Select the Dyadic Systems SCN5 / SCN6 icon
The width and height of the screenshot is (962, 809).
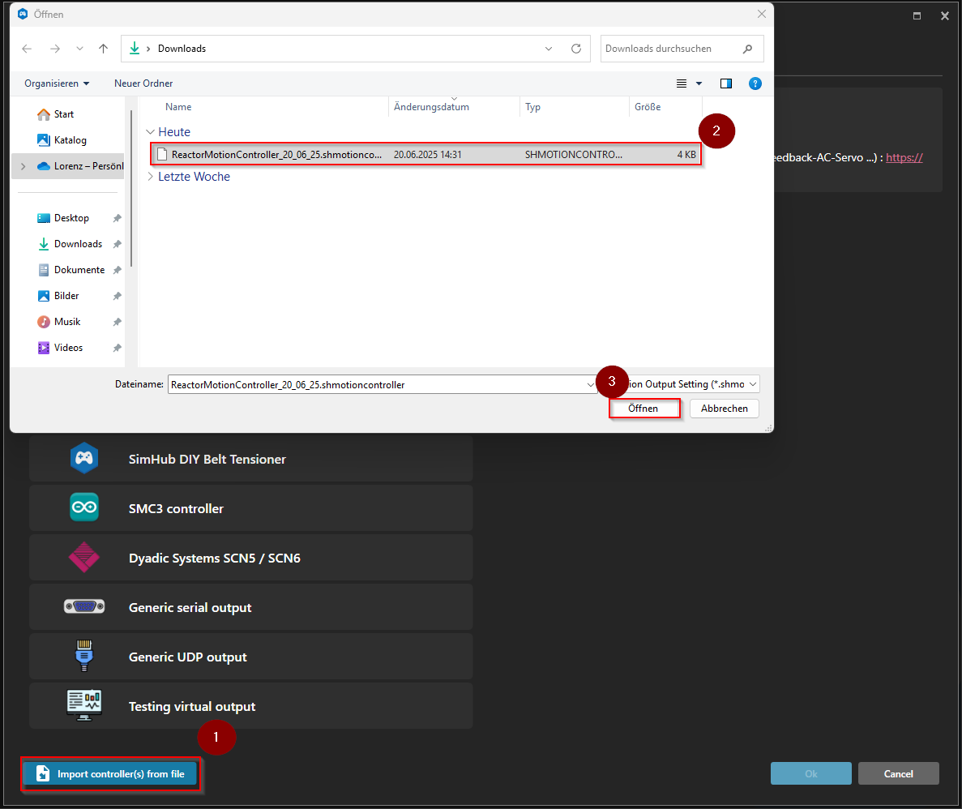[84, 557]
